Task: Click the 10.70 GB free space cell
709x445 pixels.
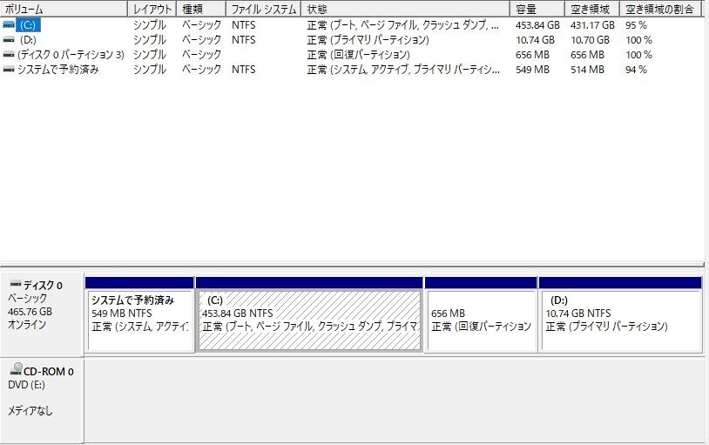Action: tap(590, 40)
